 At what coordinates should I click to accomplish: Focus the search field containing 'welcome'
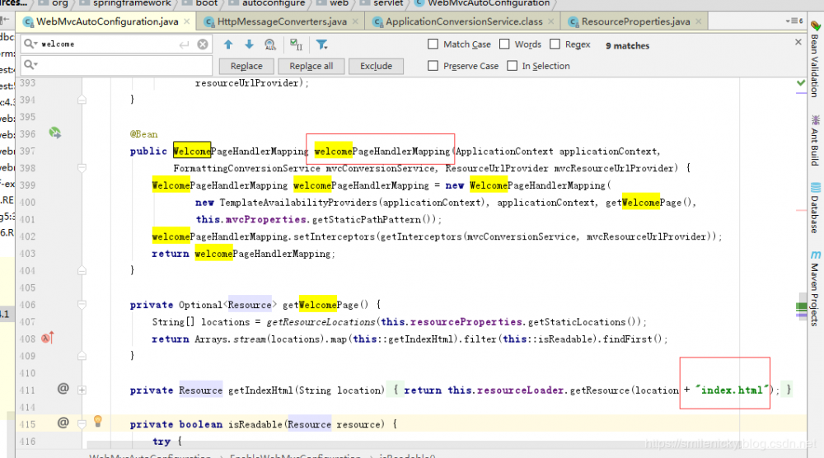(x=115, y=44)
